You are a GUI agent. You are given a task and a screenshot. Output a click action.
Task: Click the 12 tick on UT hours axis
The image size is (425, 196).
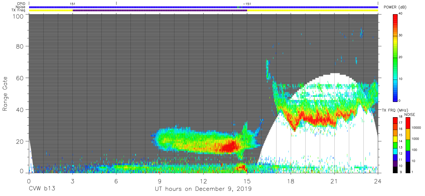[204, 180]
